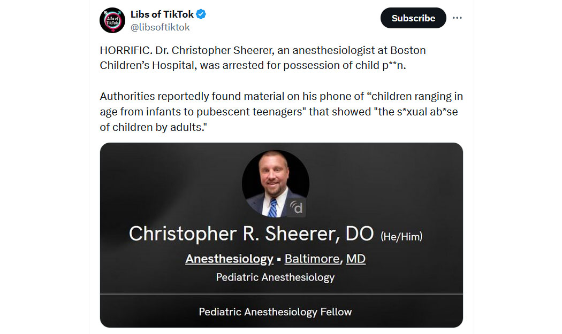Open the Libs of TikTok display name

(162, 14)
